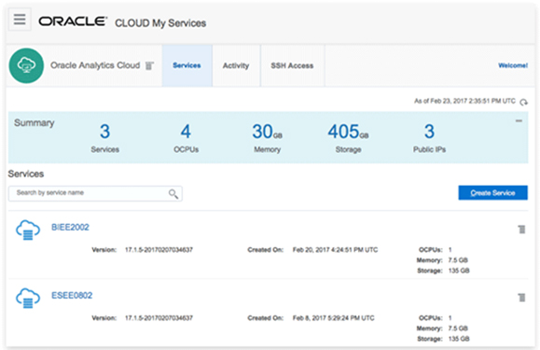Click the Create Service button
The image size is (540, 350).
coord(492,192)
